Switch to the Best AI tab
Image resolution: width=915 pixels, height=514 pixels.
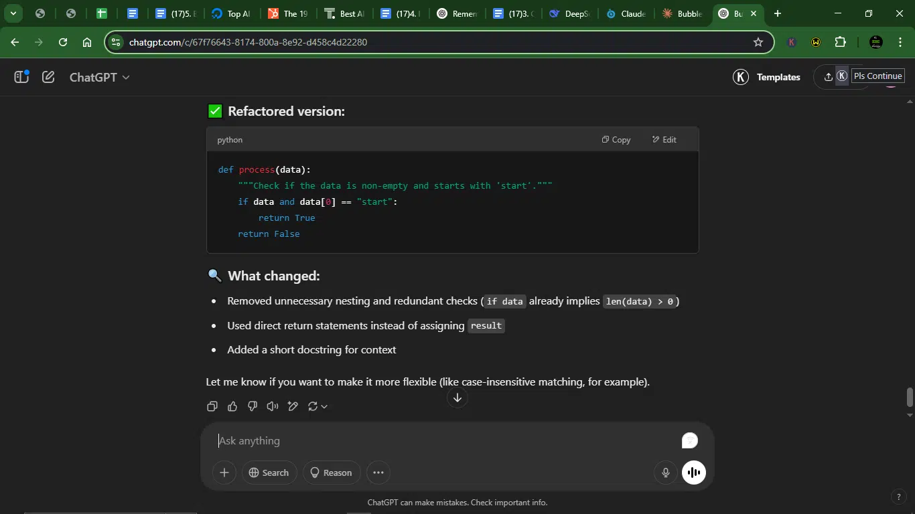(343, 13)
